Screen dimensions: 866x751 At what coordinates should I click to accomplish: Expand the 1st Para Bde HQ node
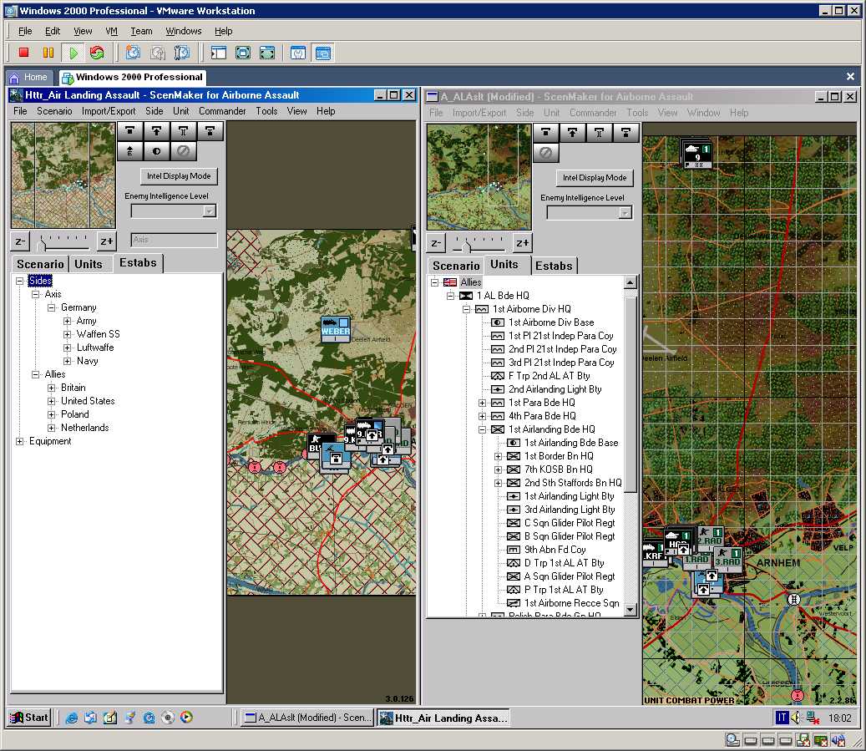[482, 403]
